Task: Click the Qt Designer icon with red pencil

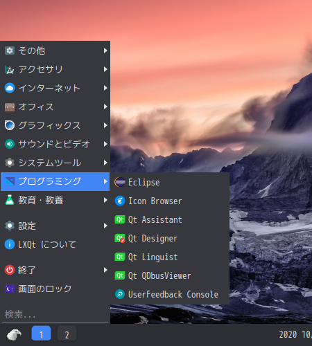Action: click(120, 238)
